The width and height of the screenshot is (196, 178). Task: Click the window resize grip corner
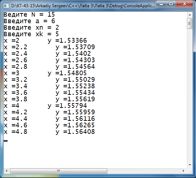click(190, 171)
